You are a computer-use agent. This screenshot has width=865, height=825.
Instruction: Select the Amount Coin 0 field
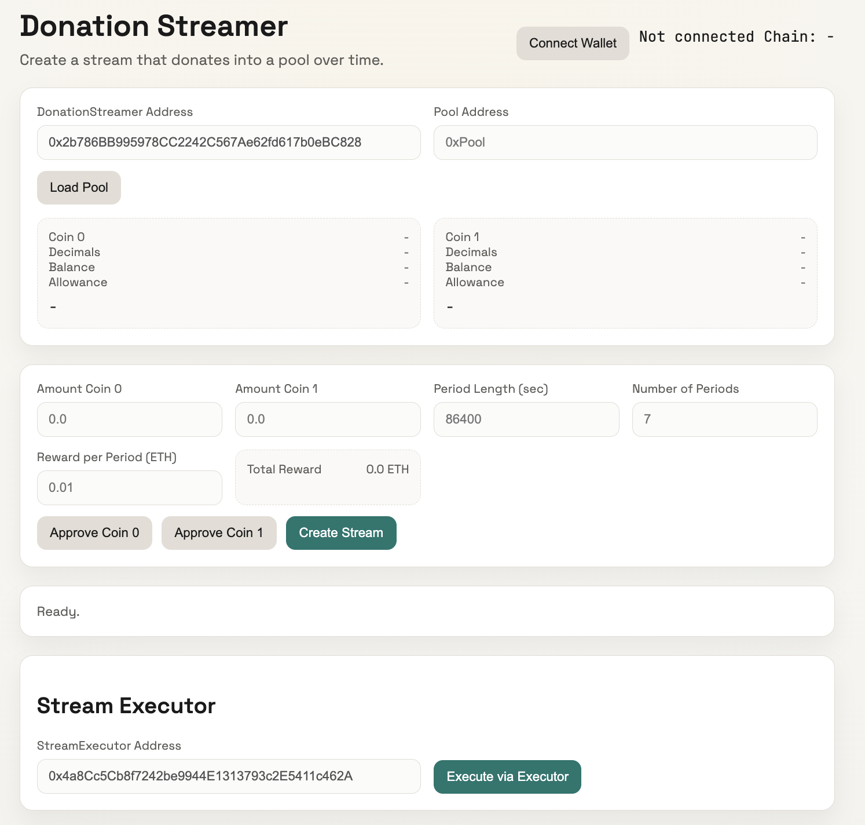point(129,419)
